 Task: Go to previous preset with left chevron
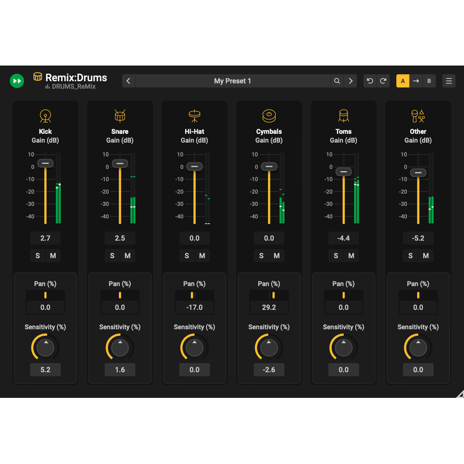129,81
